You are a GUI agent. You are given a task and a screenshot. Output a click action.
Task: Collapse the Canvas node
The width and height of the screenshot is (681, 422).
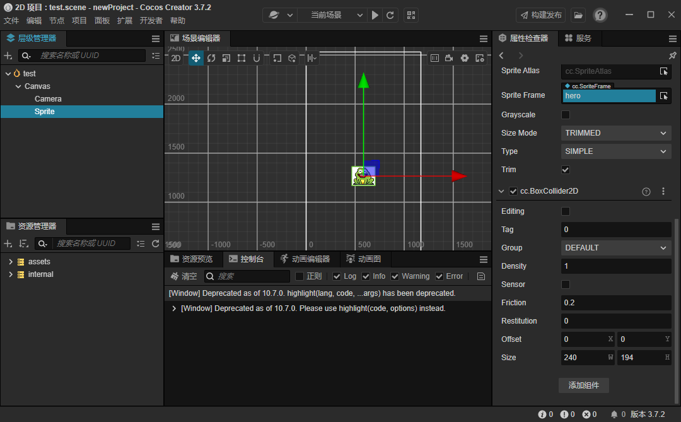[x=18, y=86]
